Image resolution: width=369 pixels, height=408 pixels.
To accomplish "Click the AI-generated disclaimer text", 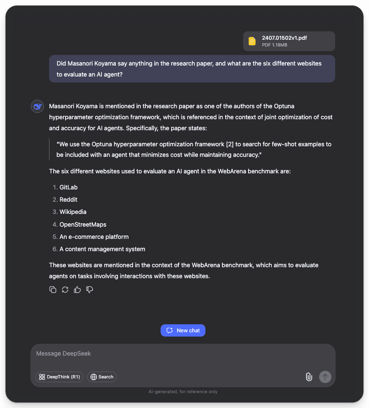I will tap(183, 392).
